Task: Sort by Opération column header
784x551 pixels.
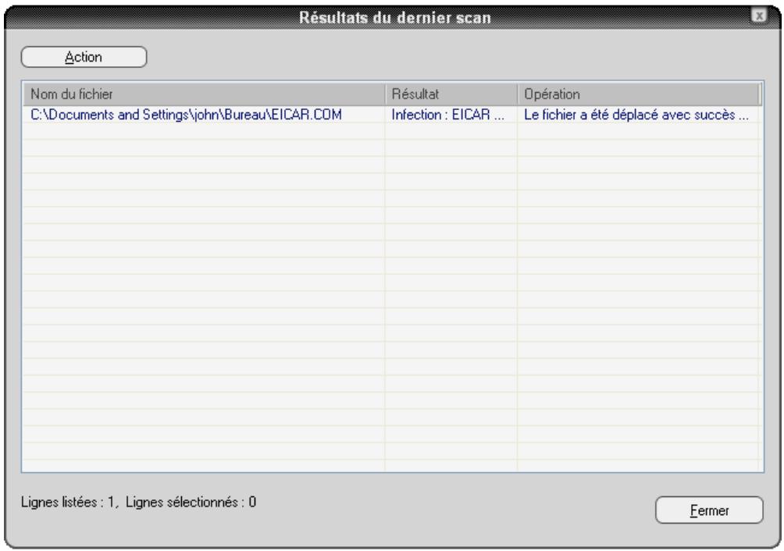Action: click(639, 94)
